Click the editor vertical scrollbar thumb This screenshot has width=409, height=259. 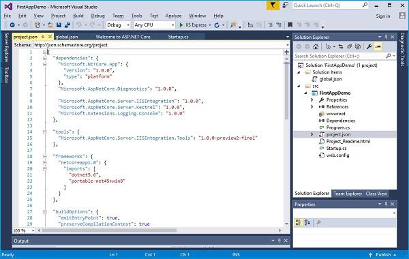point(286,91)
